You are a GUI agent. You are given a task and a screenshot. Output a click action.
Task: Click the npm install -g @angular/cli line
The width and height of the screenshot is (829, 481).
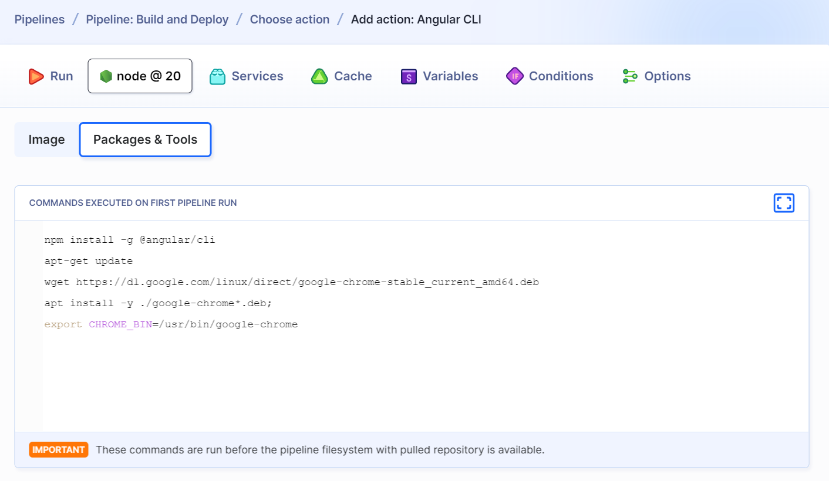click(x=130, y=240)
